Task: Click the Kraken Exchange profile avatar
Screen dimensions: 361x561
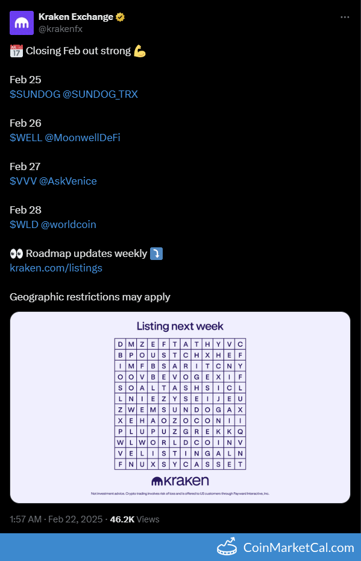Action: click(x=22, y=23)
